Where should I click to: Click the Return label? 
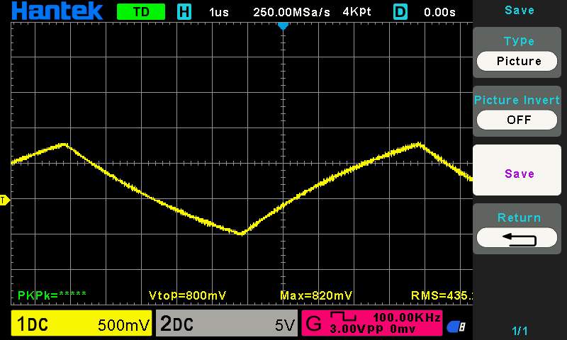point(519,217)
